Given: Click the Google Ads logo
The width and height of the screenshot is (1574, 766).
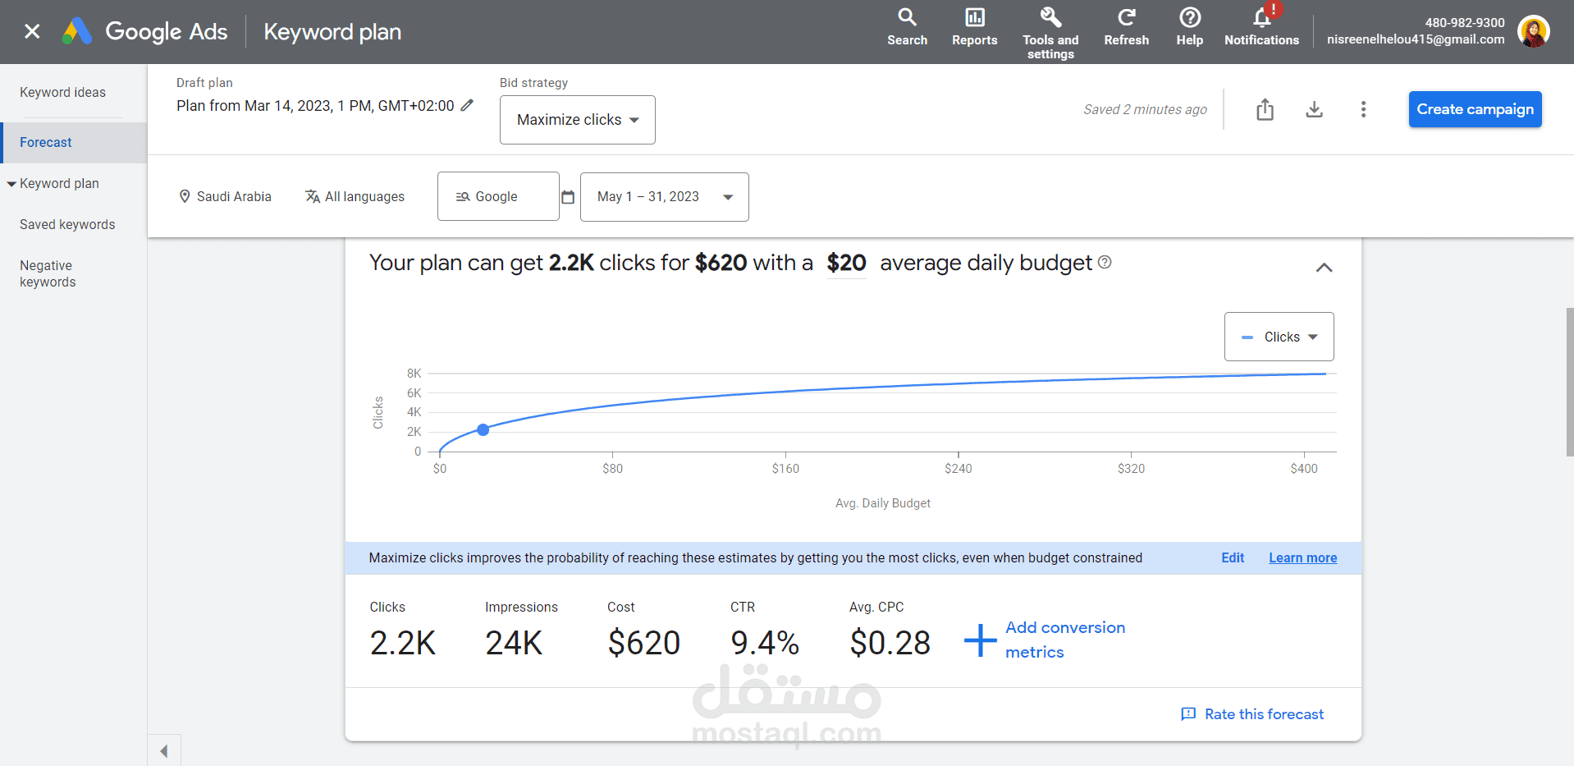Looking at the screenshot, I should [145, 31].
